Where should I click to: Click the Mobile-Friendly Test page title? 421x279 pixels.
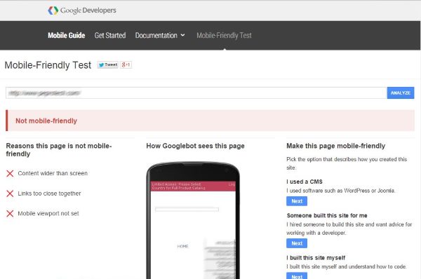(48, 65)
